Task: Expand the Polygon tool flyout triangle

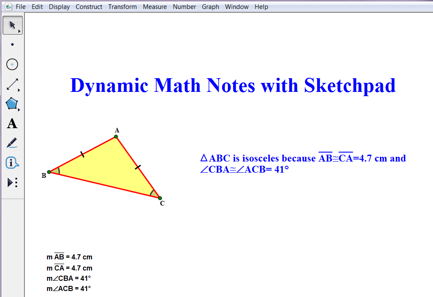Action: click(x=19, y=110)
